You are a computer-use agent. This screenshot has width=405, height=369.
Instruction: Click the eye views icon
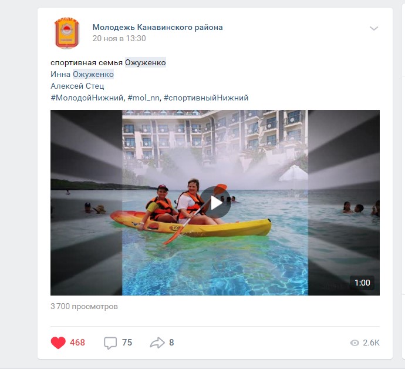point(355,343)
